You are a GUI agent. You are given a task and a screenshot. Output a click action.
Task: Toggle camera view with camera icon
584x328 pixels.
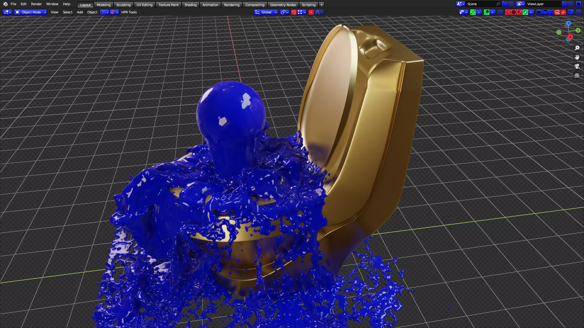click(577, 66)
